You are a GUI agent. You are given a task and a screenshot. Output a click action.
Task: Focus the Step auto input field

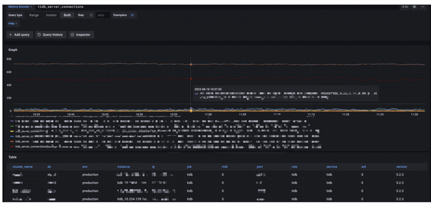103,15
